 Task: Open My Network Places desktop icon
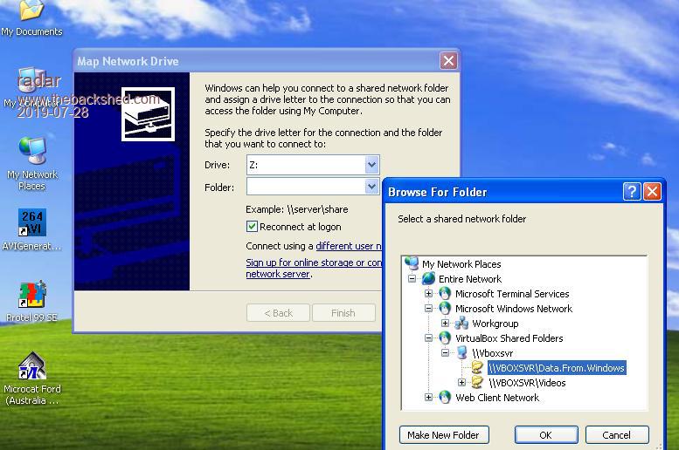coord(32,152)
